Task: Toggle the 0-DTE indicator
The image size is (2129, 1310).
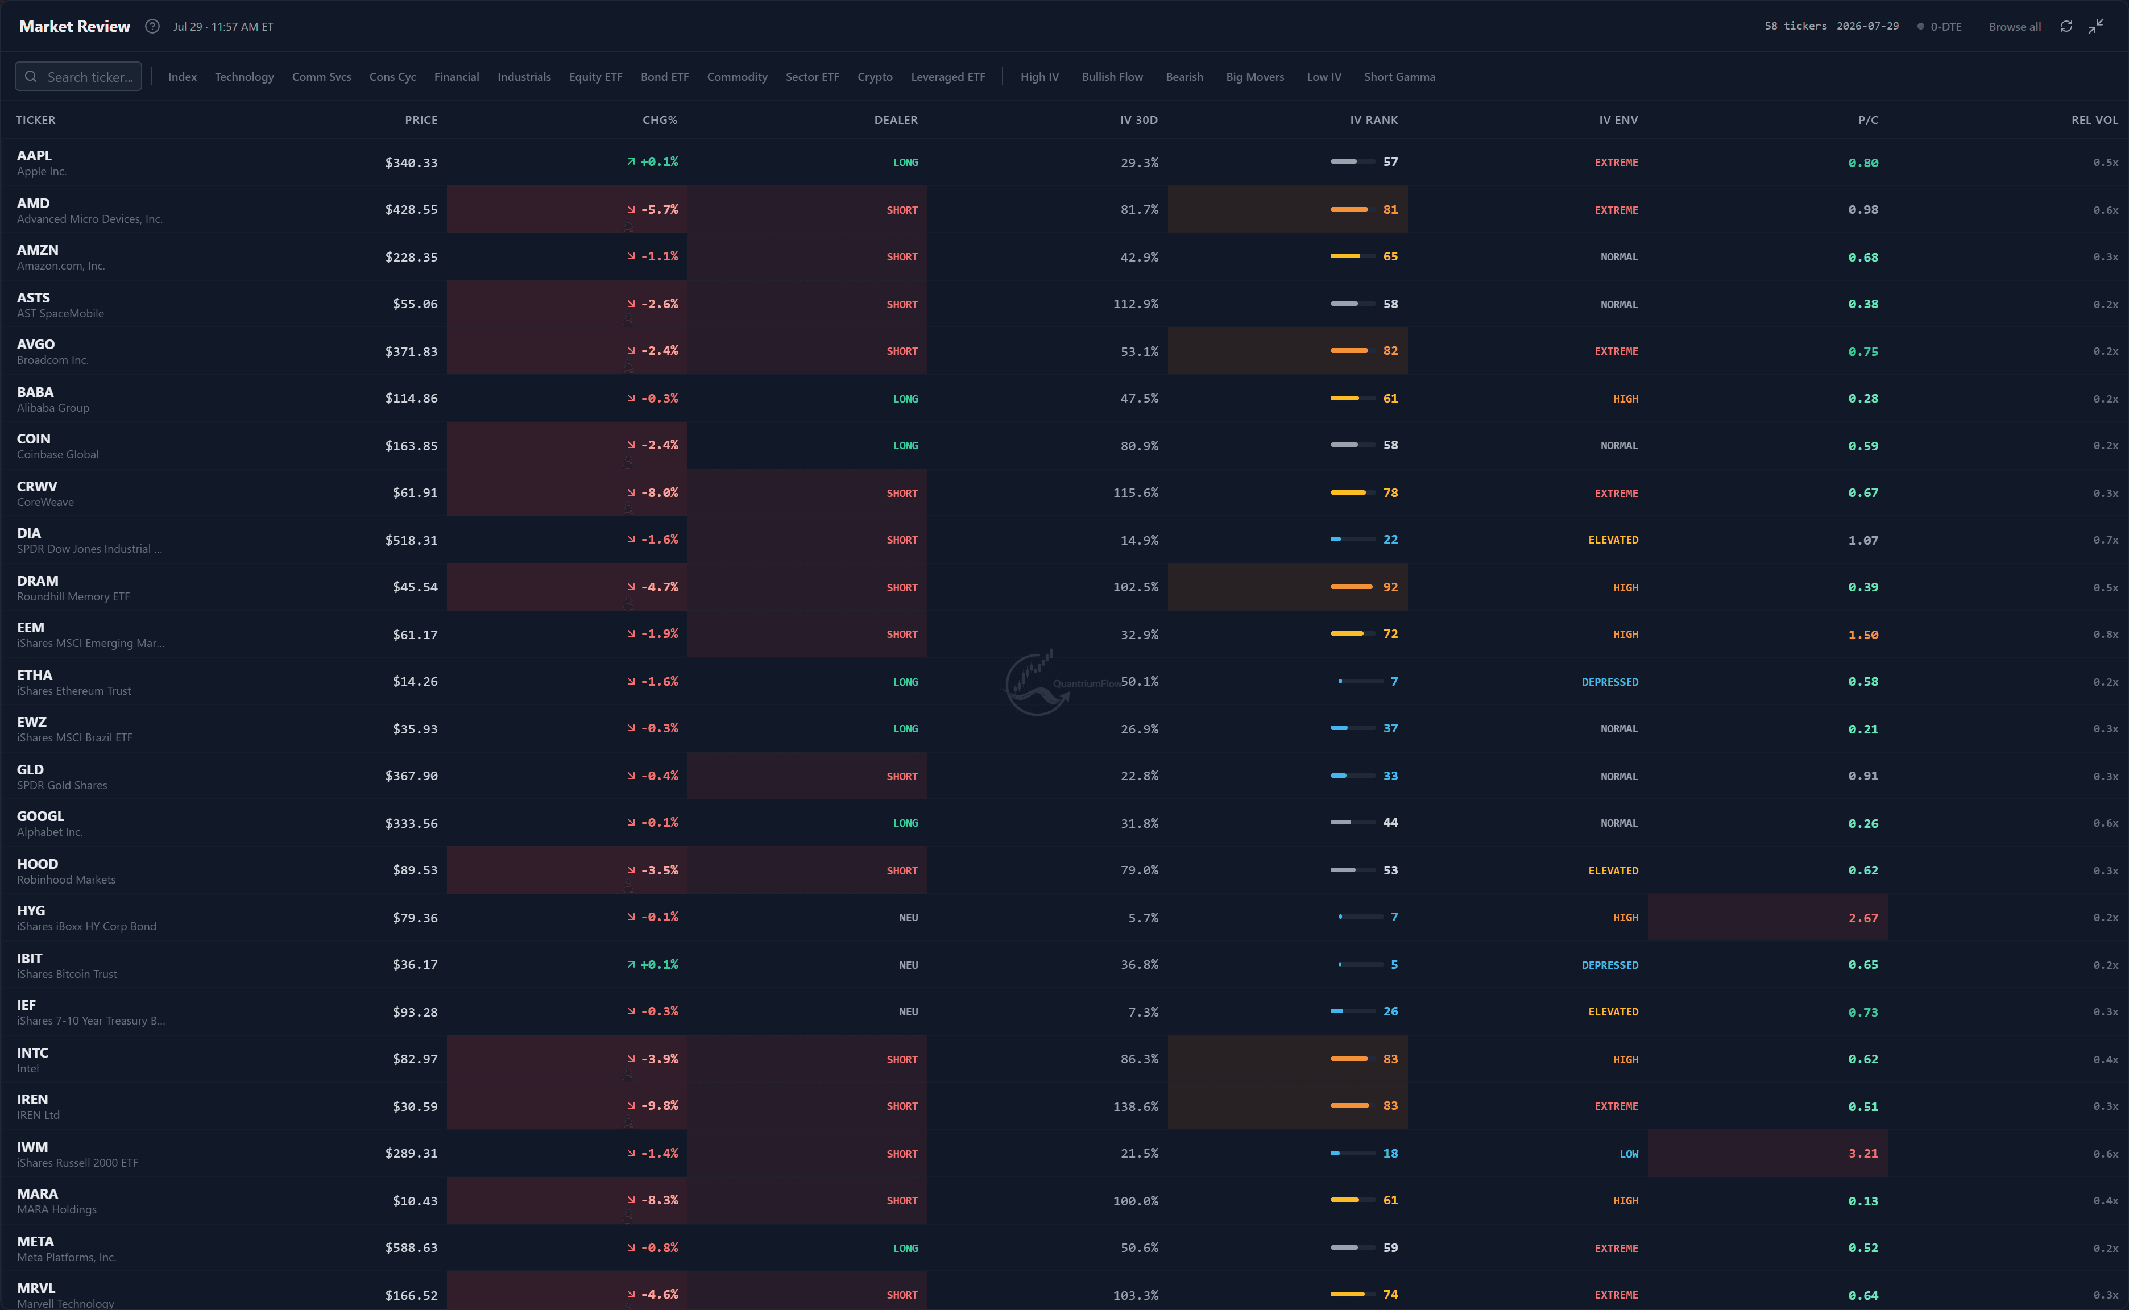Action: [x=1939, y=27]
